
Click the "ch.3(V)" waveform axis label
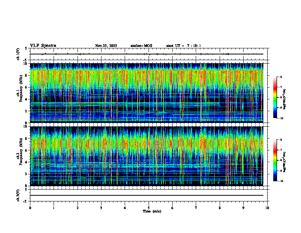coord(18,195)
